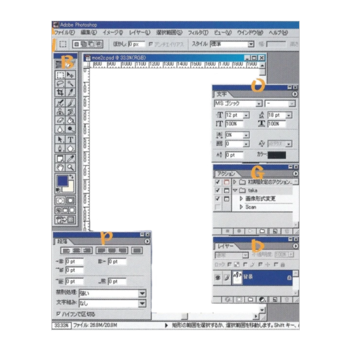
Task: Expand 初期設定のアクション set triangle
Action: [235, 182]
